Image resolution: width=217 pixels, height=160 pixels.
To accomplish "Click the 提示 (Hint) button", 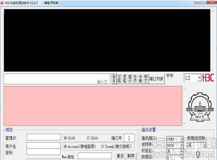I will click(x=130, y=79).
